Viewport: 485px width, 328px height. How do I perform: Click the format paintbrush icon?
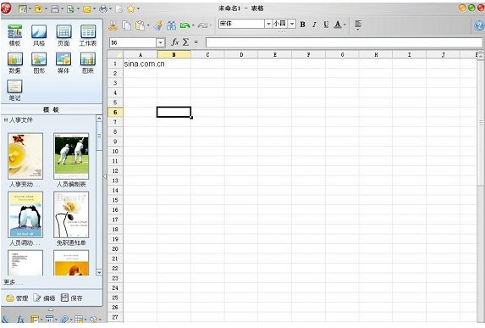(158, 25)
